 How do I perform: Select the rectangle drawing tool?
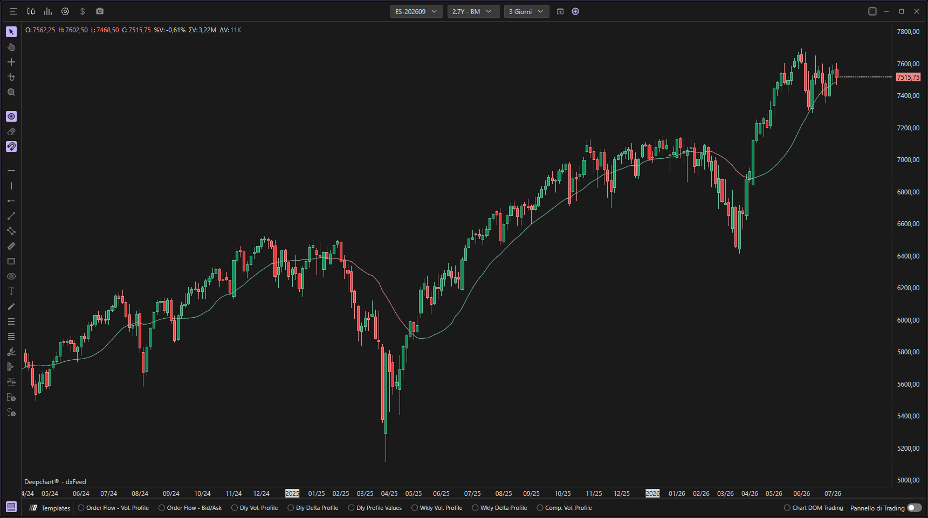[11, 261]
